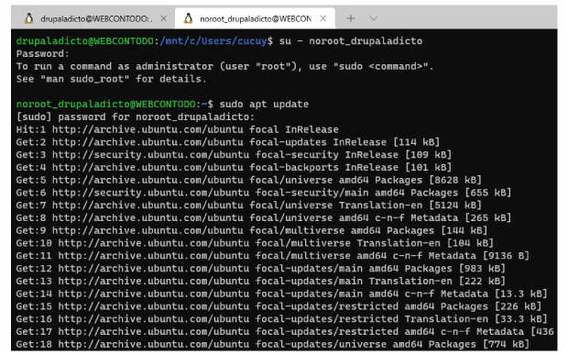
Task: Click the first 'Password:' prompt line
Action: pos(42,54)
